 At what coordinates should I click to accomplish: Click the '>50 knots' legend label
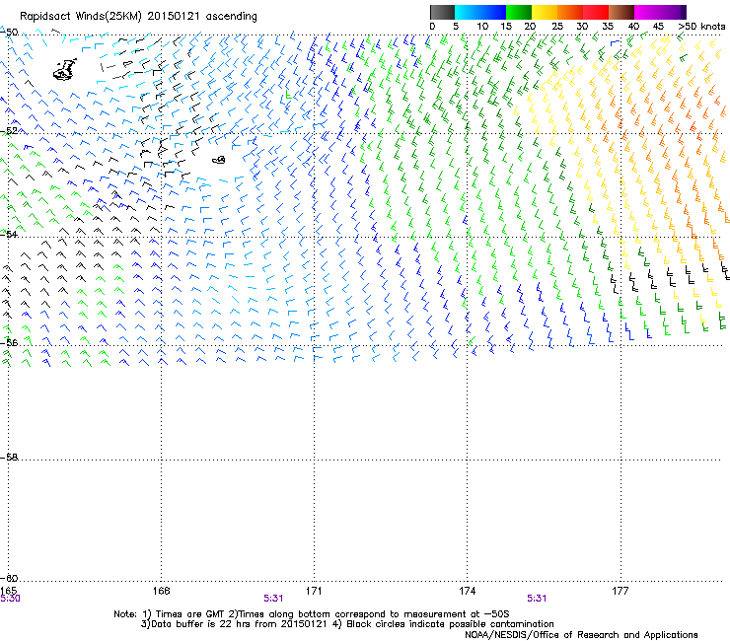coord(701,27)
